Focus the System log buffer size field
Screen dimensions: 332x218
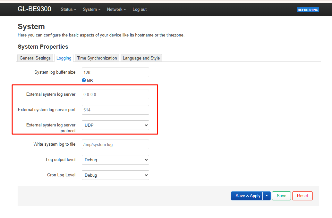pyautogui.click(x=115, y=72)
